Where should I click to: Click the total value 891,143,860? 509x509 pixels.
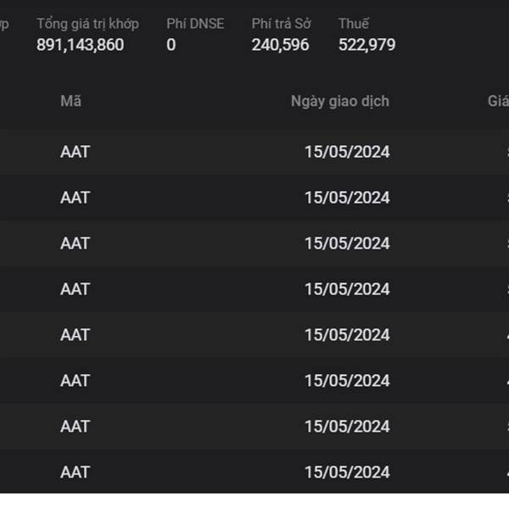[x=80, y=45]
